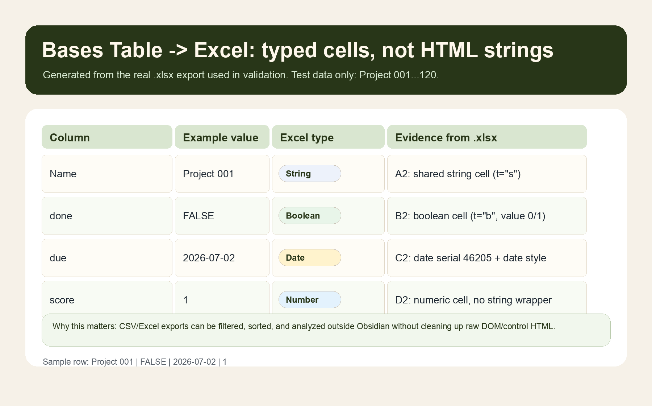Select the 'Project 001' example value cell

pyautogui.click(x=222, y=174)
